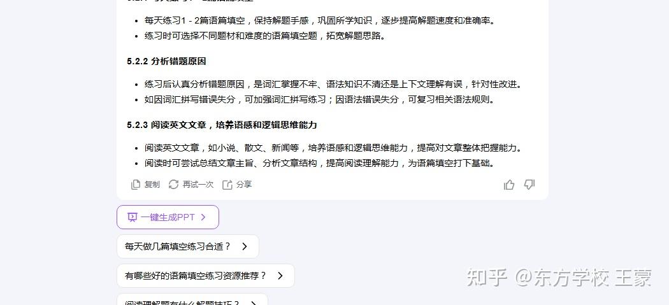
Task: Click arrow beside 语篇填空练习资源推荐 suggestion
Action: coord(280,276)
